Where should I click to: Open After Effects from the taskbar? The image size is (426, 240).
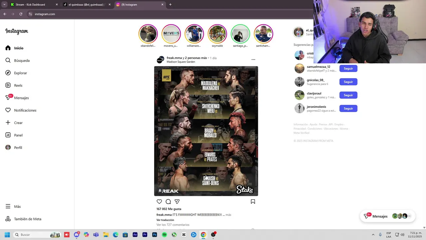(x=135, y=235)
